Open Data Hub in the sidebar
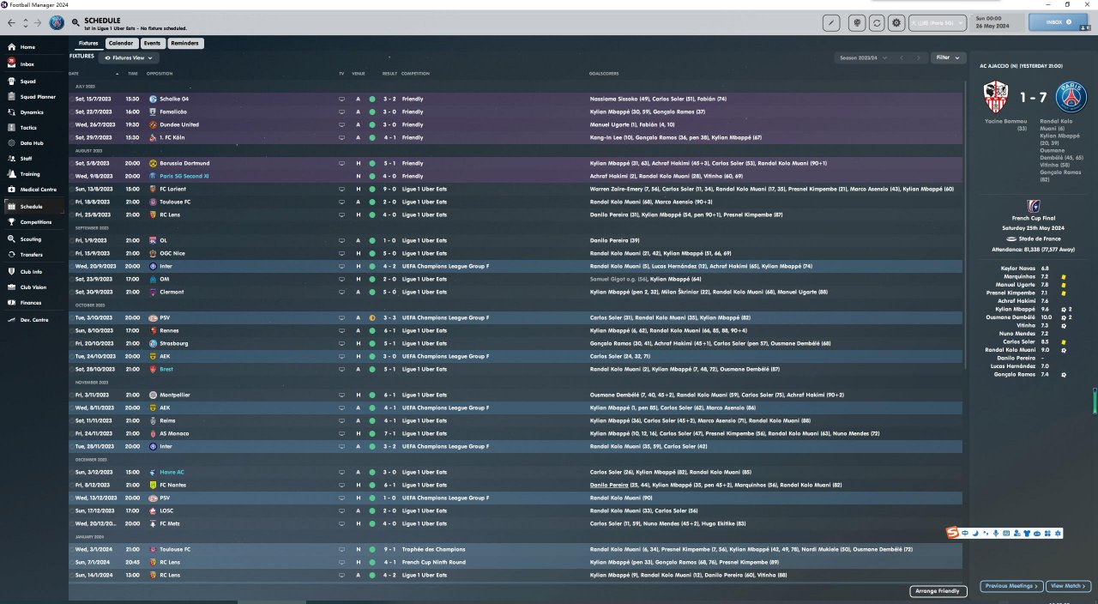Image resolution: width=1098 pixels, height=604 pixels. point(31,142)
